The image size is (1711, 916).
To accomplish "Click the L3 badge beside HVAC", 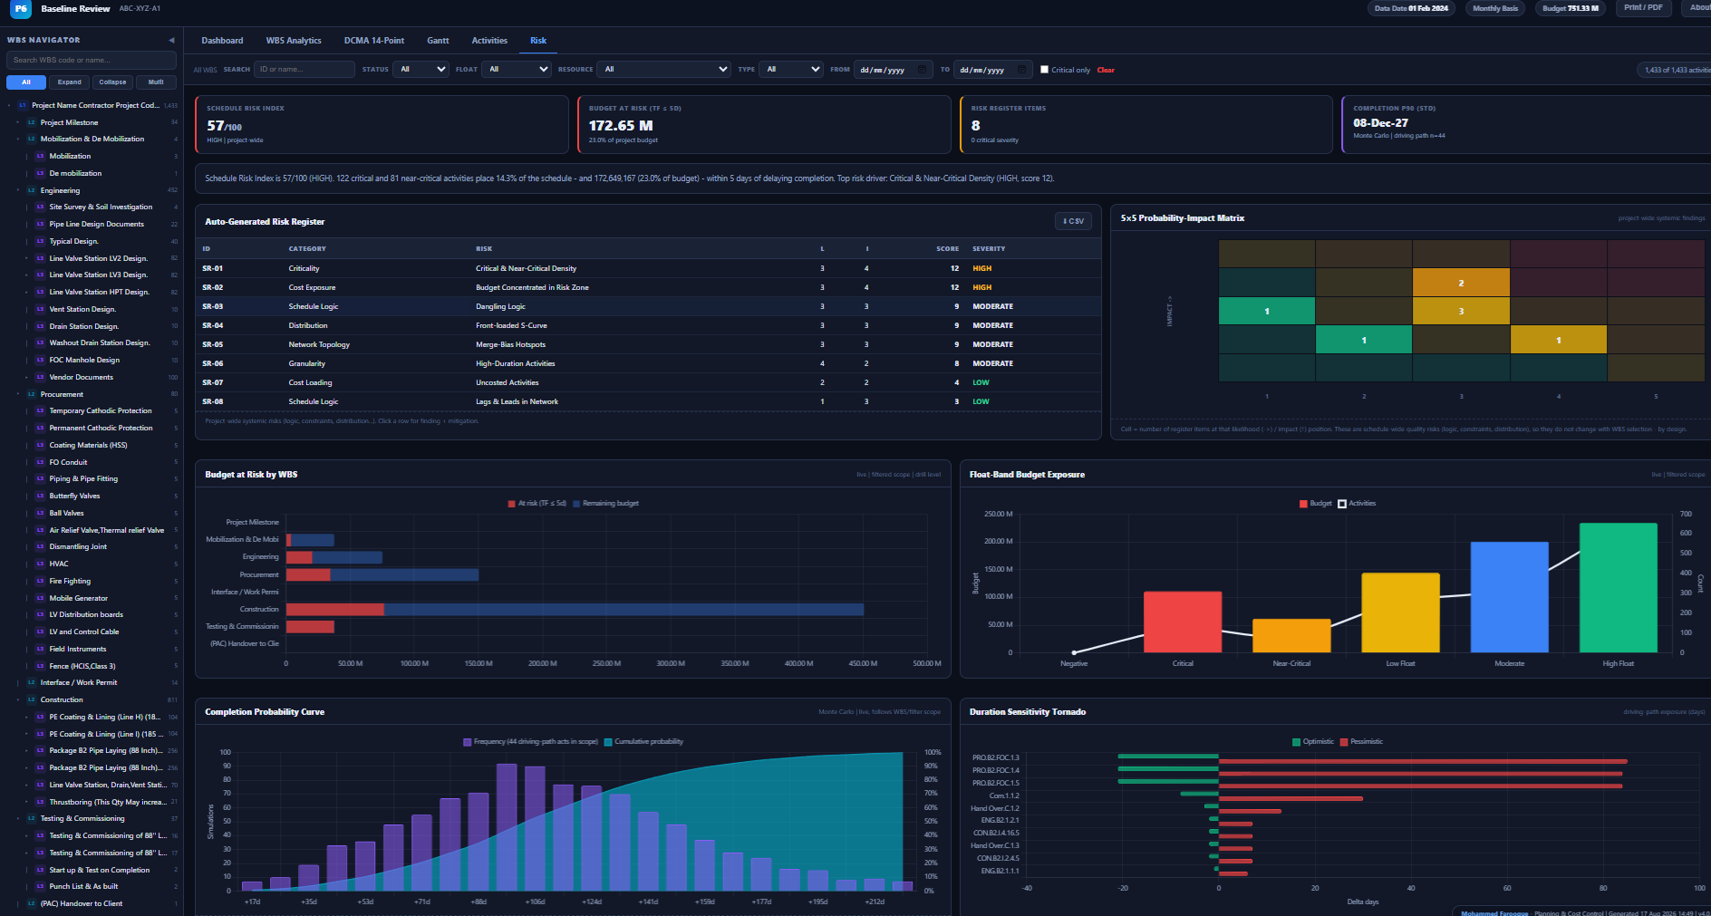I will point(41,564).
